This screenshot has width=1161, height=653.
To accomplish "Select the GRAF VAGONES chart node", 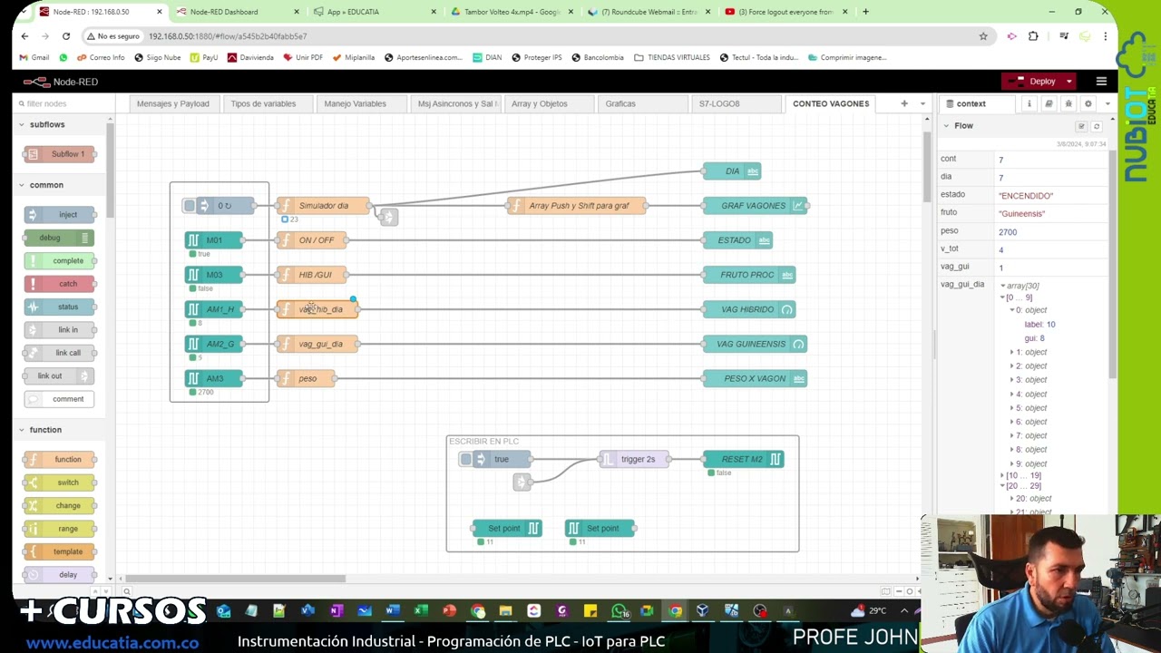I will tap(755, 206).
